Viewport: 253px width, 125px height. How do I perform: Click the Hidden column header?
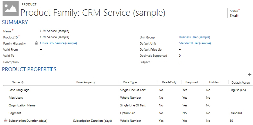[x=214, y=82]
